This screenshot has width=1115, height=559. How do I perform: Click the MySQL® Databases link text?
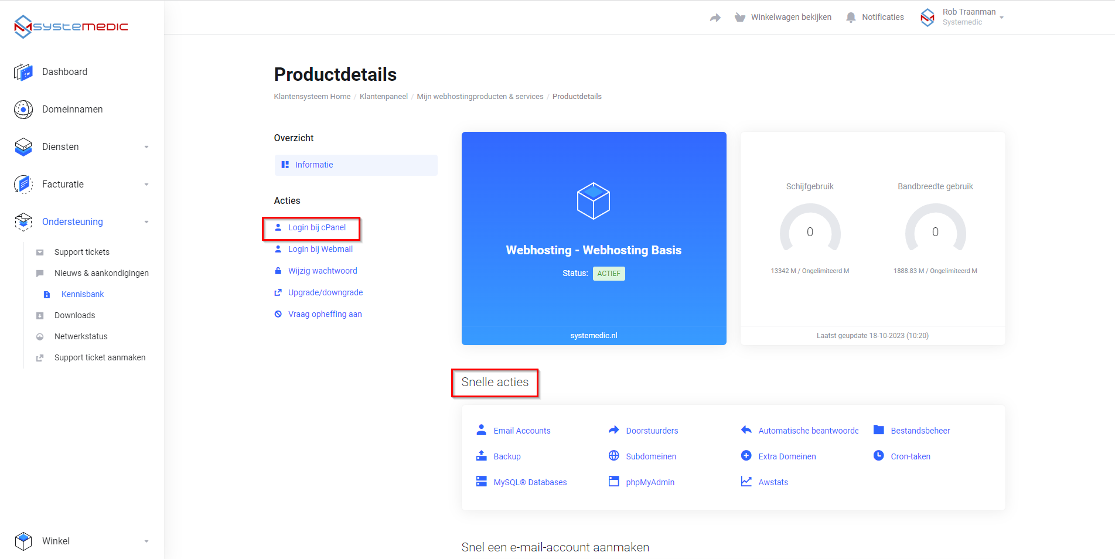pos(530,483)
